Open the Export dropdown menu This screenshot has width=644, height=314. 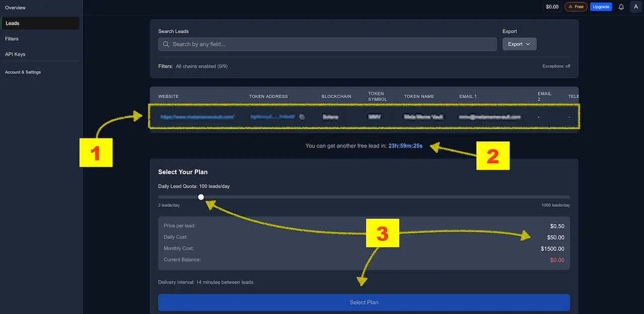[x=519, y=44]
